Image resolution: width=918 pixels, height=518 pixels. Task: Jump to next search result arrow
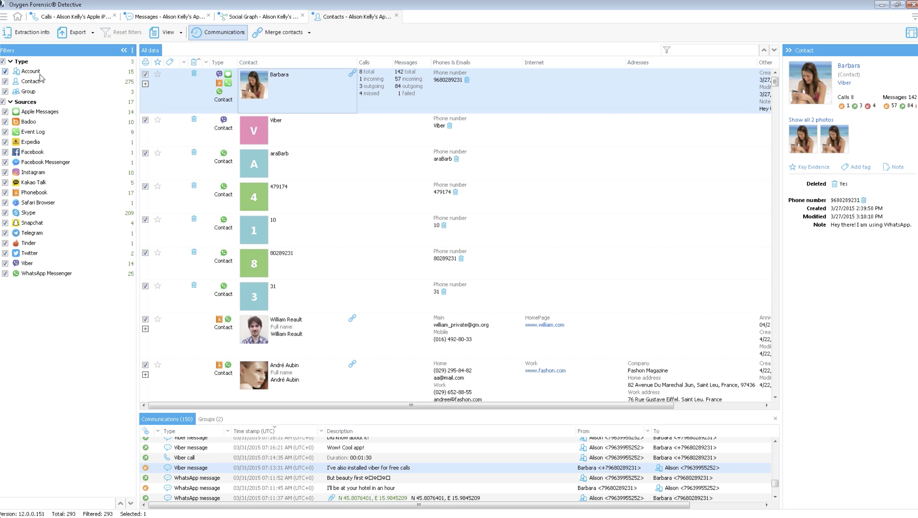tap(774, 50)
